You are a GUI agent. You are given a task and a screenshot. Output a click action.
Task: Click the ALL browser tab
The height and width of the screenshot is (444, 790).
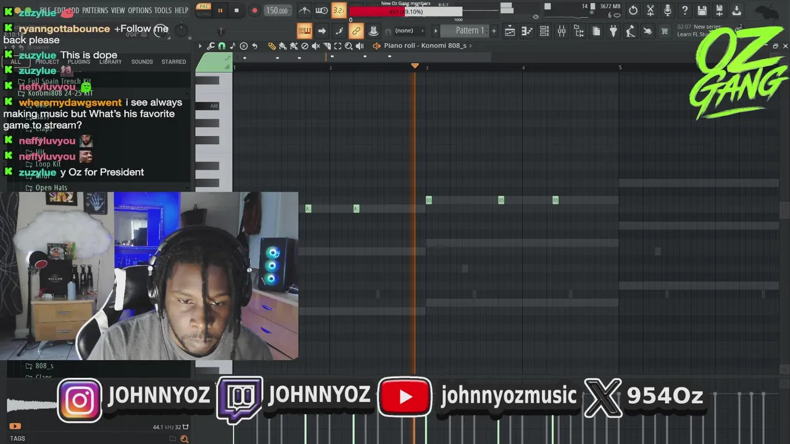[x=15, y=62]
